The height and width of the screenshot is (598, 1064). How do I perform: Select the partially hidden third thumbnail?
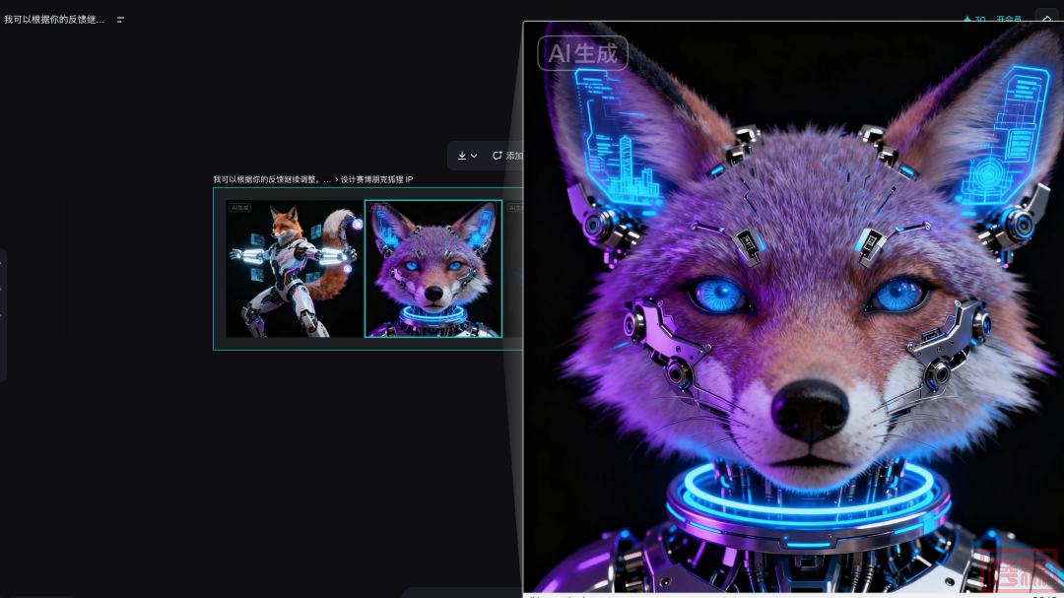pos(513,269)
